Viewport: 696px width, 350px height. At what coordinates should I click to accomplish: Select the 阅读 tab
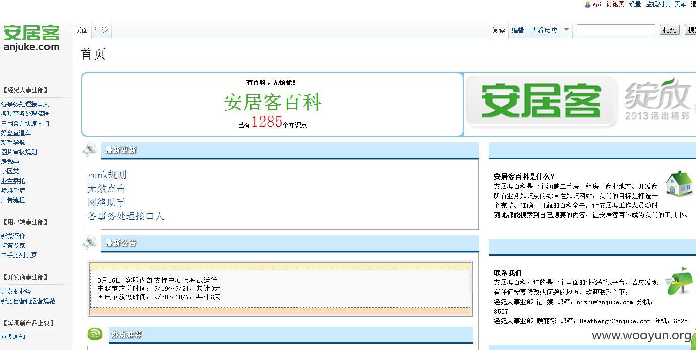[x=499, y=30]
